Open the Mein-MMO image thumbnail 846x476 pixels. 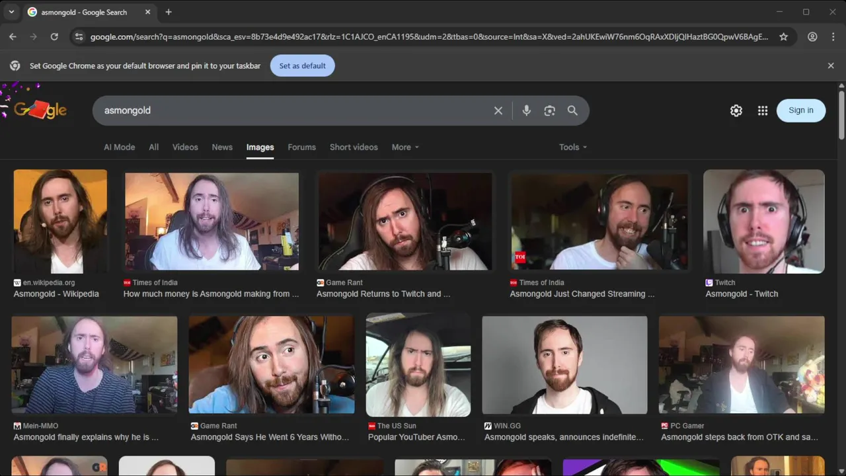tap(95, 365)
